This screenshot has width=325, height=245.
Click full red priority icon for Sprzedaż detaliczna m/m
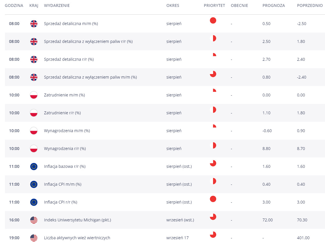coord(213,20)
